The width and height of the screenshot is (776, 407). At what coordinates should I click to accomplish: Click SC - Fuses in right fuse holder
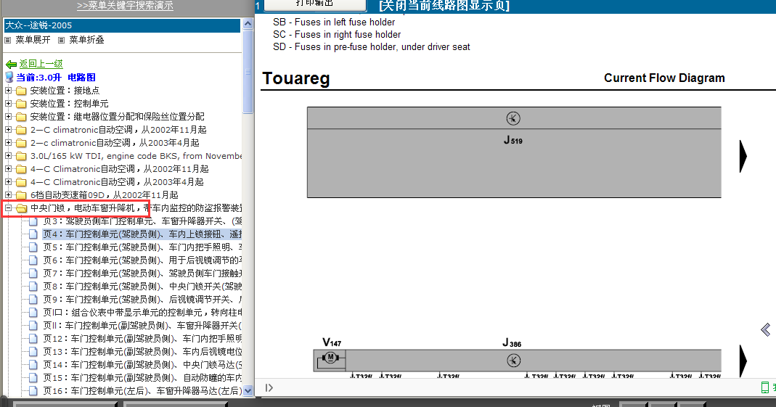(x=337, y=35)
